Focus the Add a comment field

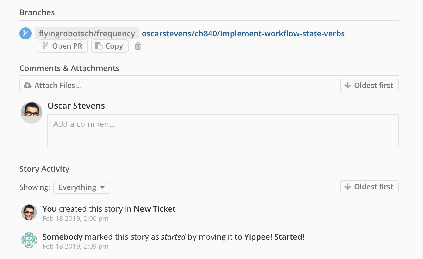click(x=223, y=131)
